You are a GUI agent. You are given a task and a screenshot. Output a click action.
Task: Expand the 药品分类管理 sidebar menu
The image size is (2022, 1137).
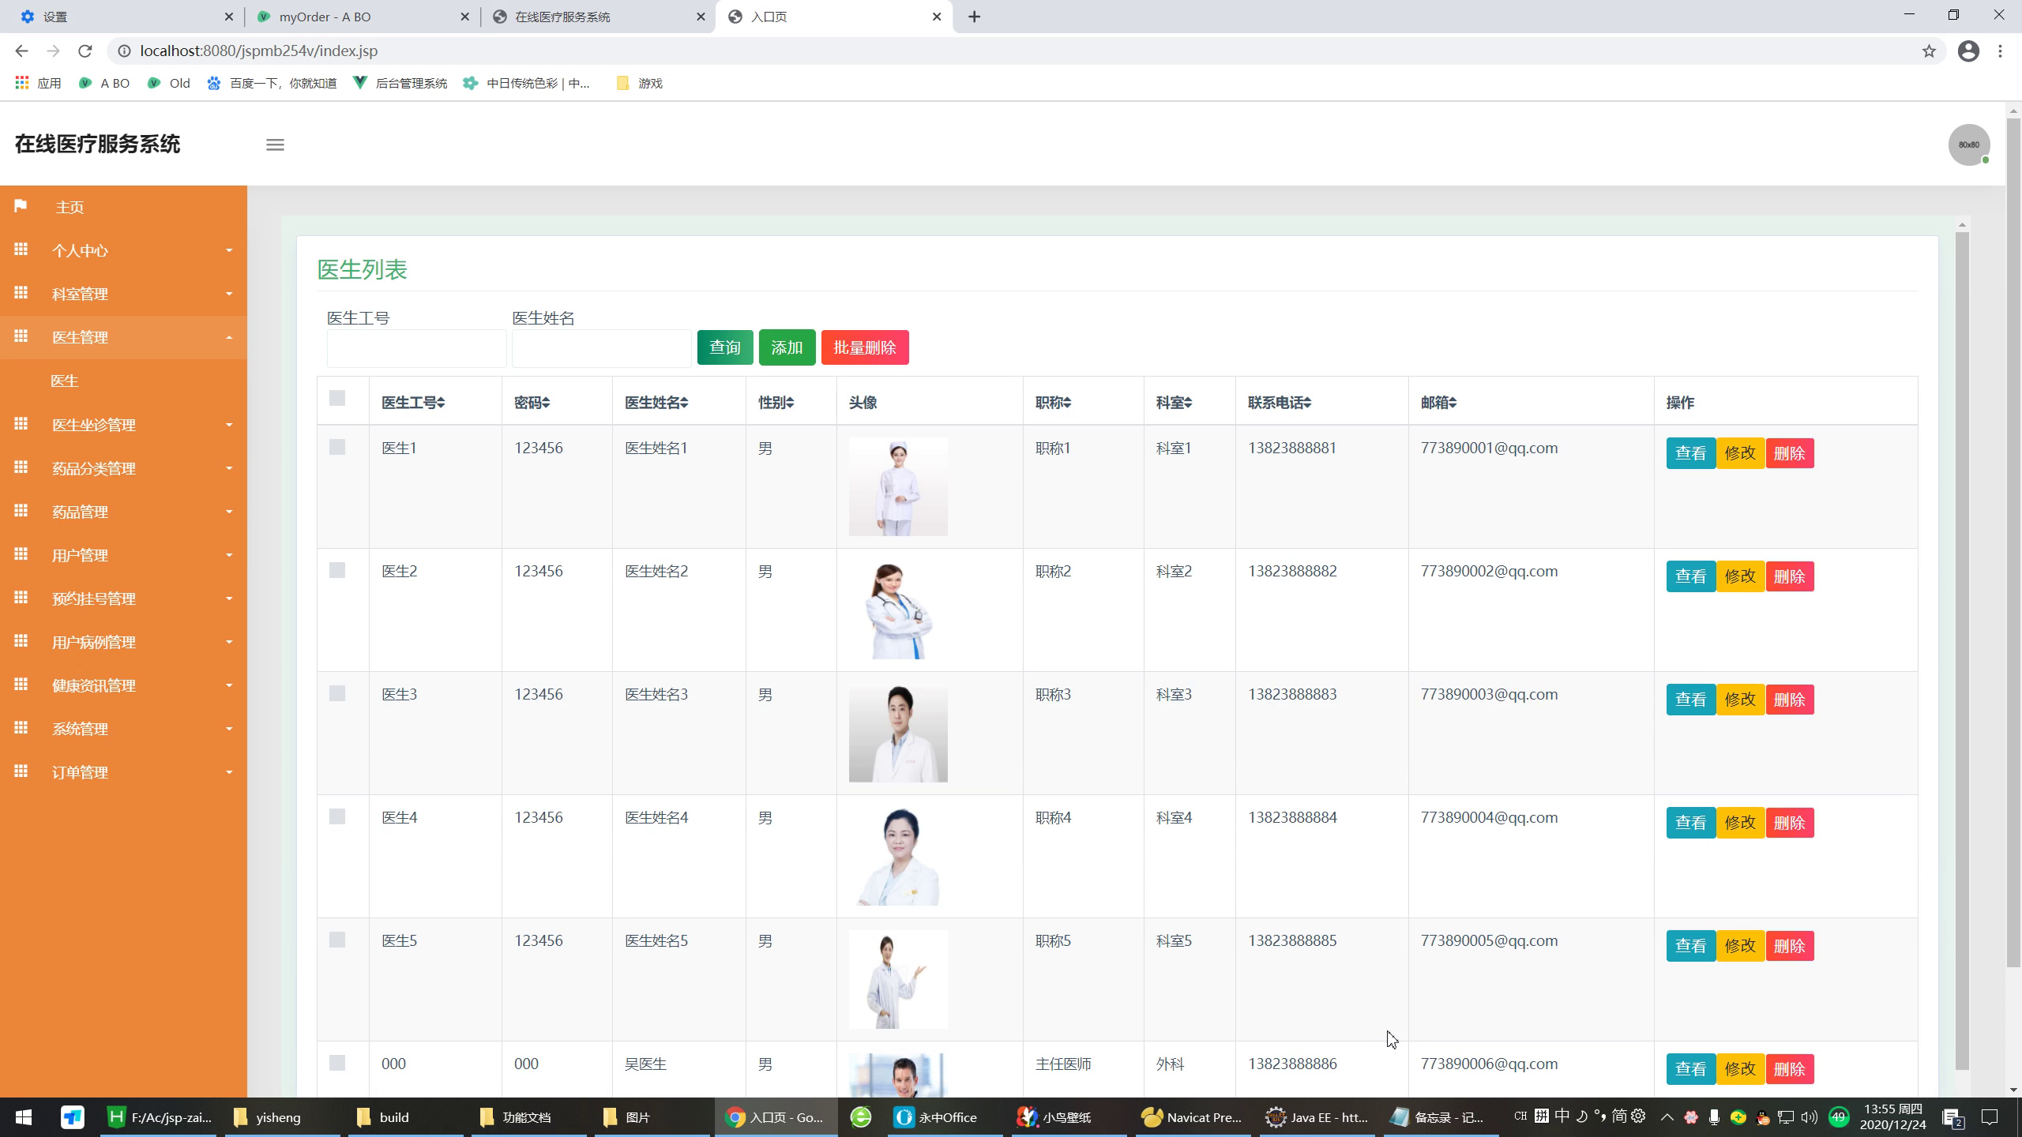click(123, 468)
